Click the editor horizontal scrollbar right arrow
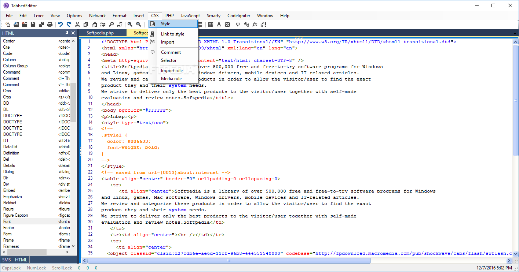 click(509, 260)
